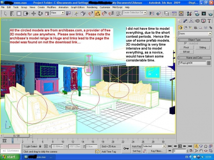Open the Graph Editors menu
This screenshot has height=160, width=214.
click(78, 7)
